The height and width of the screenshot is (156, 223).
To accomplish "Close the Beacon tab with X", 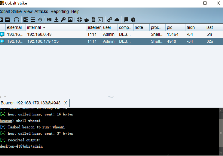I will [x=65, y=103].
